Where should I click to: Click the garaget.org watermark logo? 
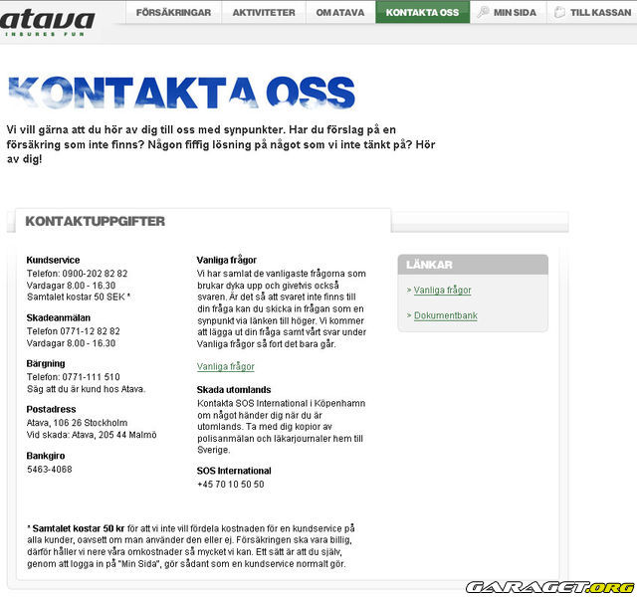(x=549, y=586)
